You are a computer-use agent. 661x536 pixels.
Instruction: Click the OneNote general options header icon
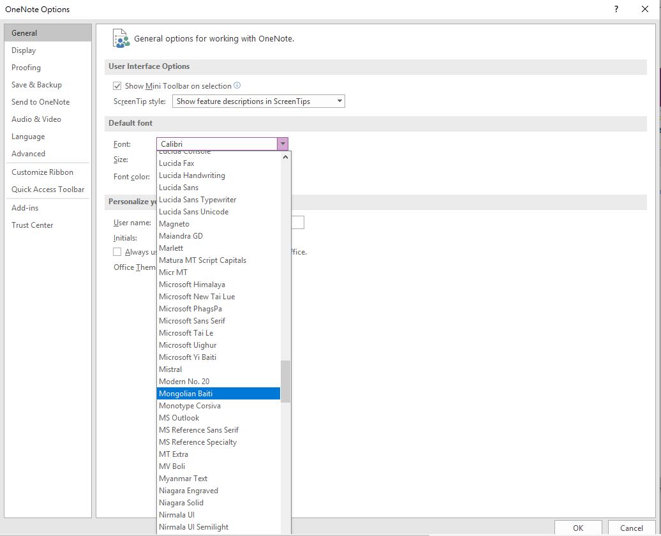[121, 38]
